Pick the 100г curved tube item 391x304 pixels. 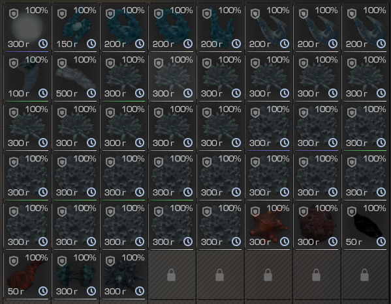(27, 77)
